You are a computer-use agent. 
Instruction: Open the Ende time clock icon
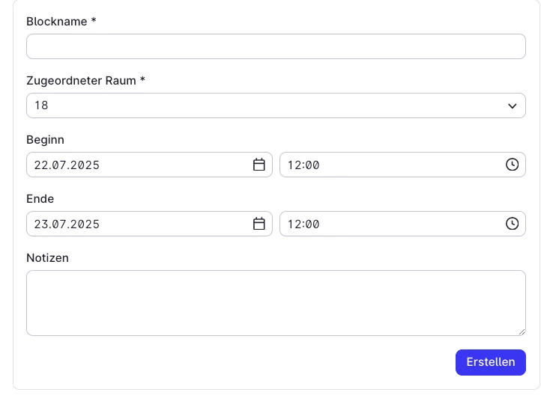click(513, 224)
